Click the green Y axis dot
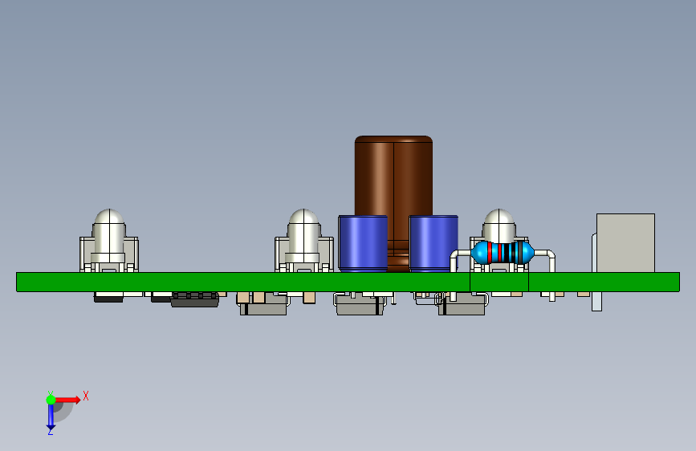 [x=51, y=400]
